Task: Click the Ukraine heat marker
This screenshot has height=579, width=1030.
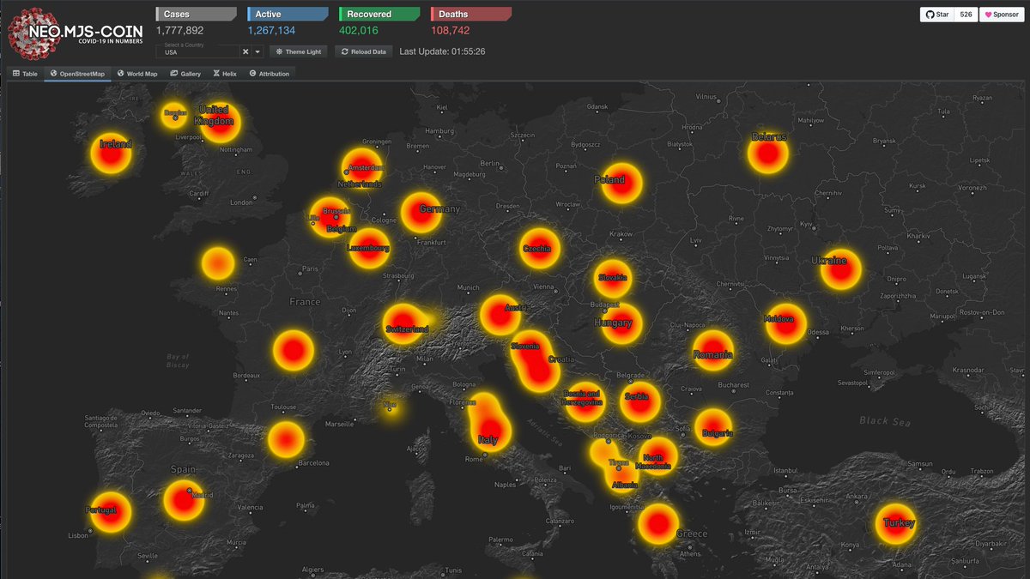Action: 840,269
